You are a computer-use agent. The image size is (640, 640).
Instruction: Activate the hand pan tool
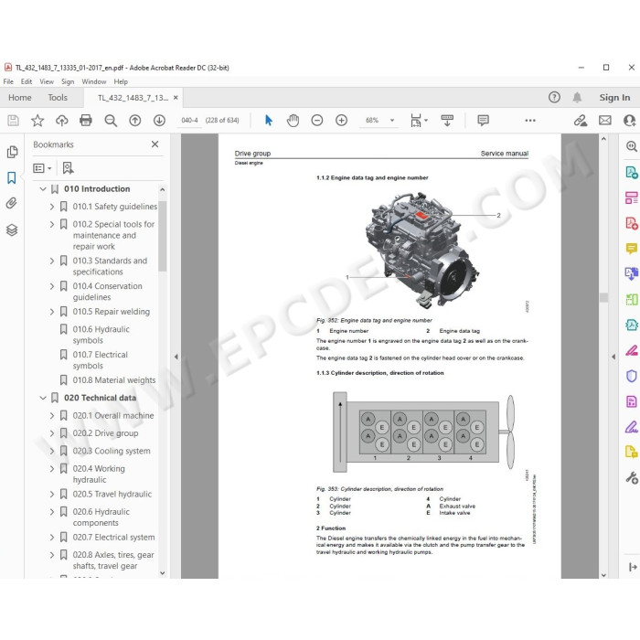293,121
